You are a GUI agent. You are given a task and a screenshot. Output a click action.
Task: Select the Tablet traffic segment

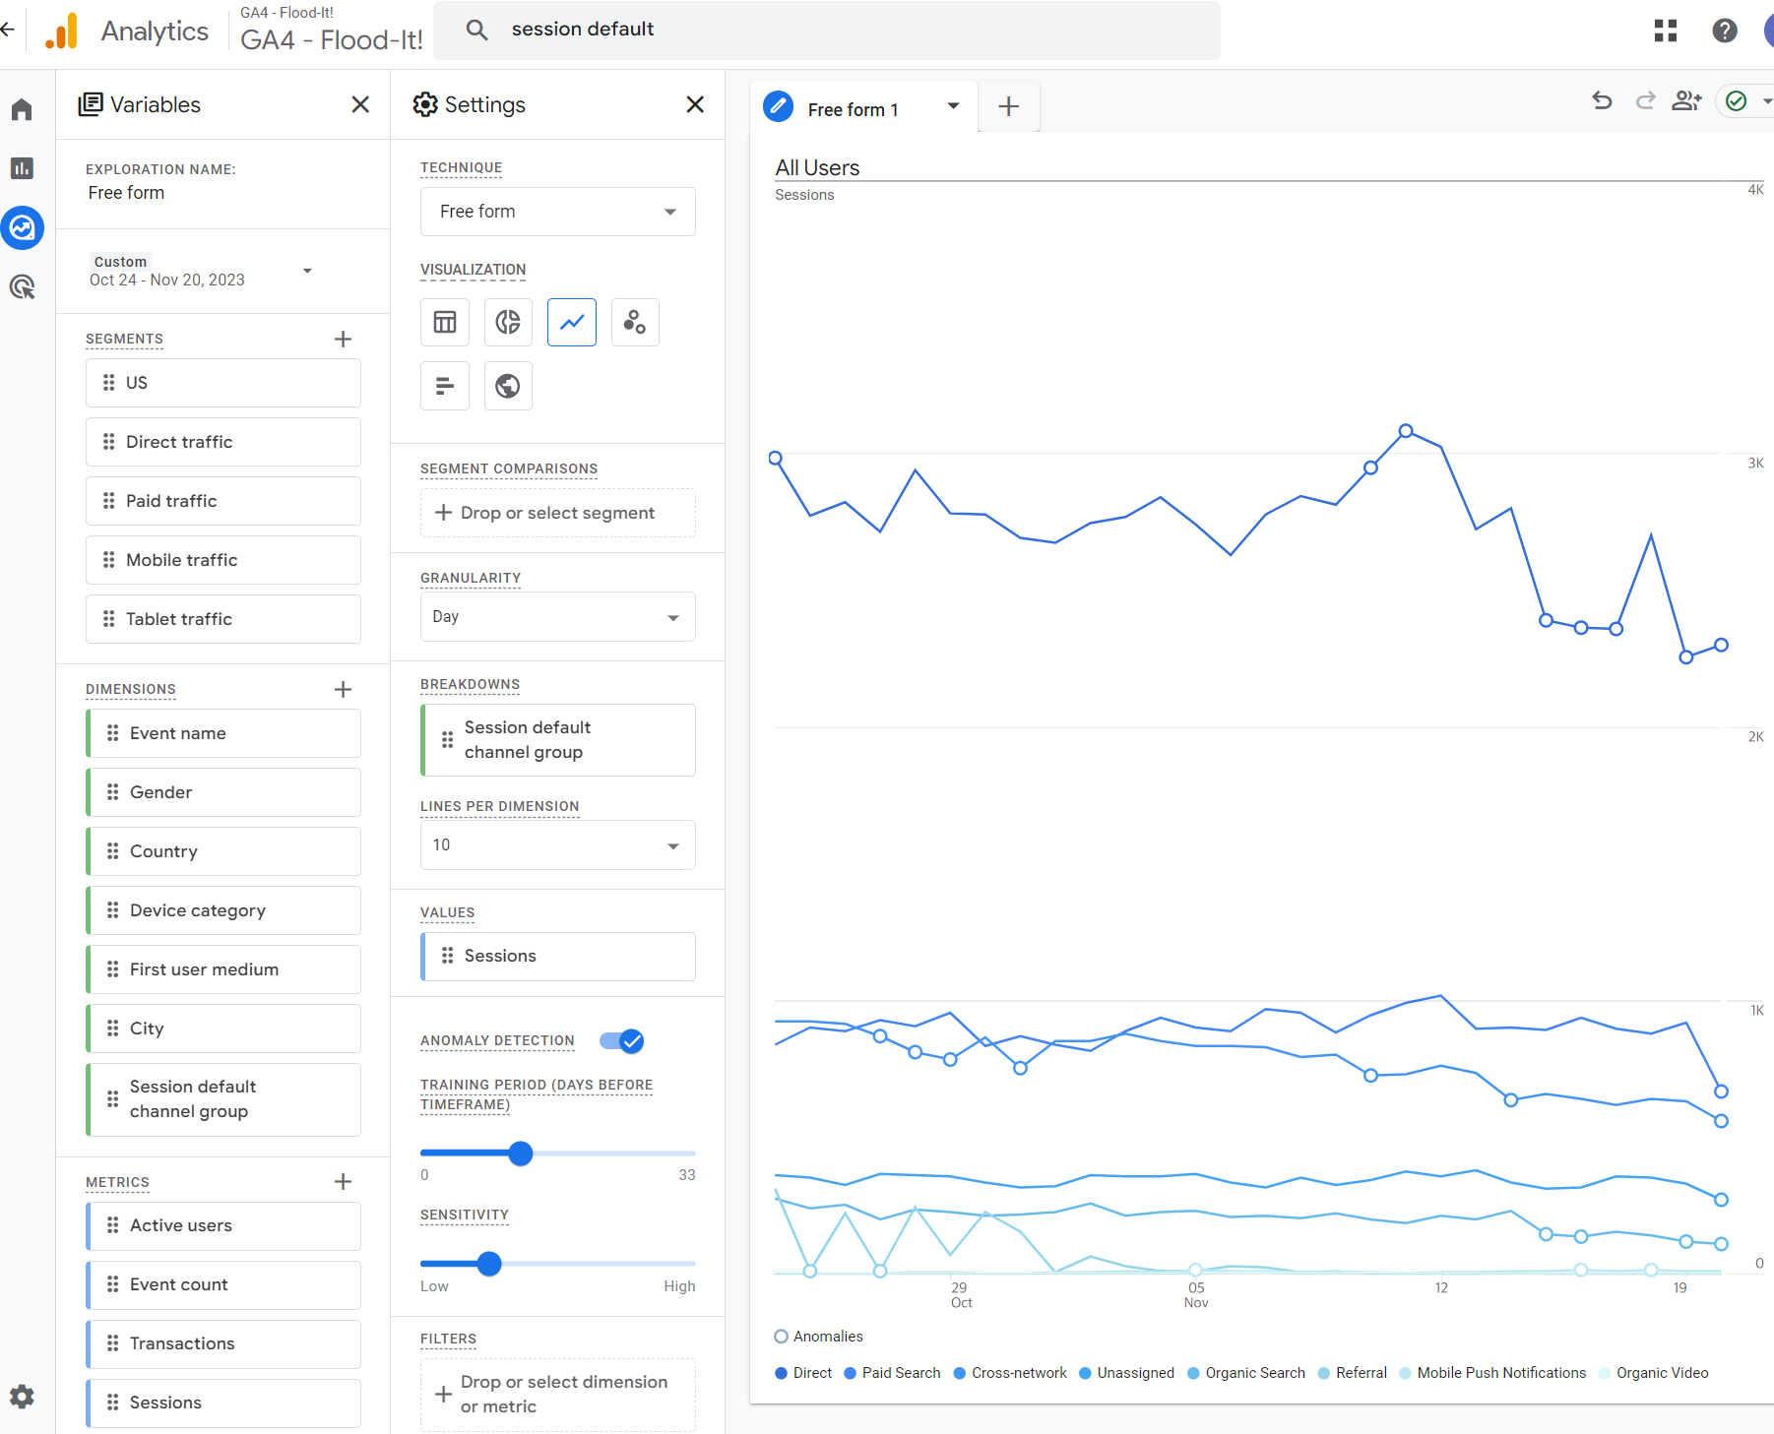point(223,619)
